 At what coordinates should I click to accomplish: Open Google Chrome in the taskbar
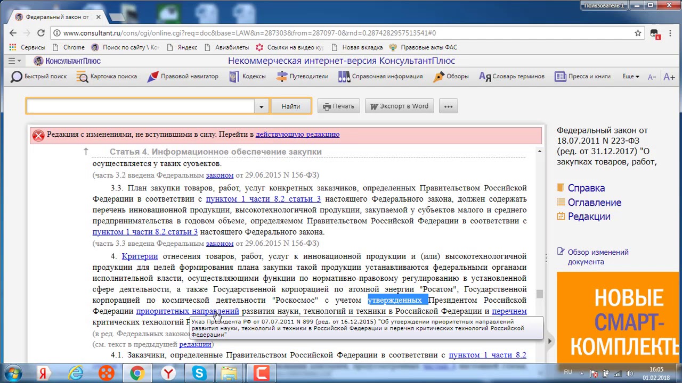[x=137, y=373]
